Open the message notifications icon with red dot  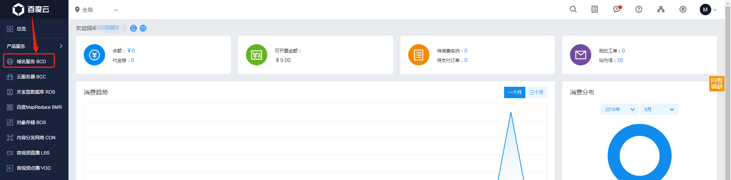[x=617, y=10]
